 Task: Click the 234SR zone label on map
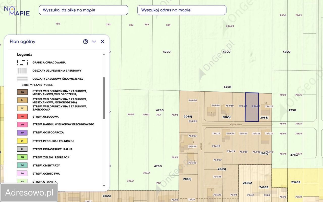[x=296, y=182]
